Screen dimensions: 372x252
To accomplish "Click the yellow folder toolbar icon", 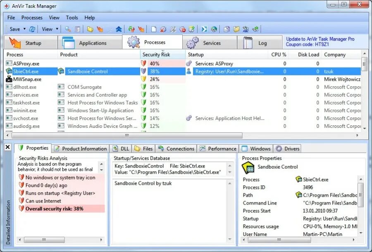I will click(90, 29).
